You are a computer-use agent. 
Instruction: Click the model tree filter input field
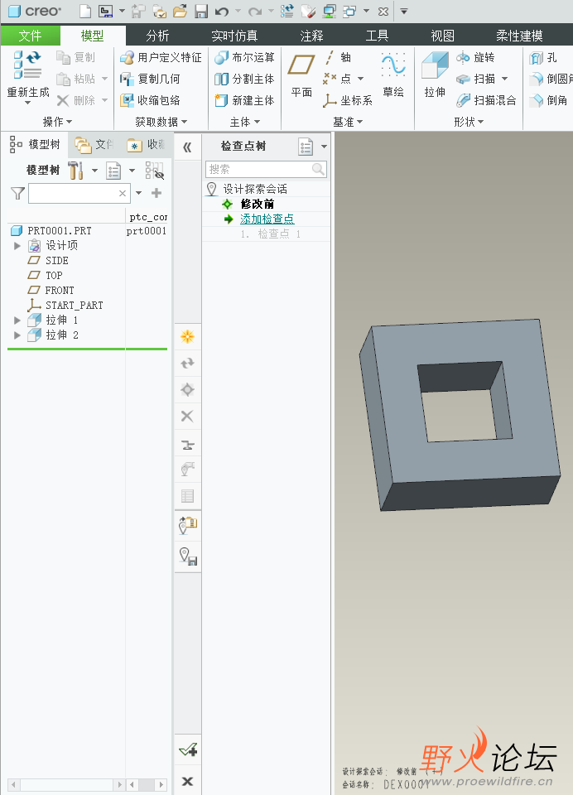click(x=79, y=193)
